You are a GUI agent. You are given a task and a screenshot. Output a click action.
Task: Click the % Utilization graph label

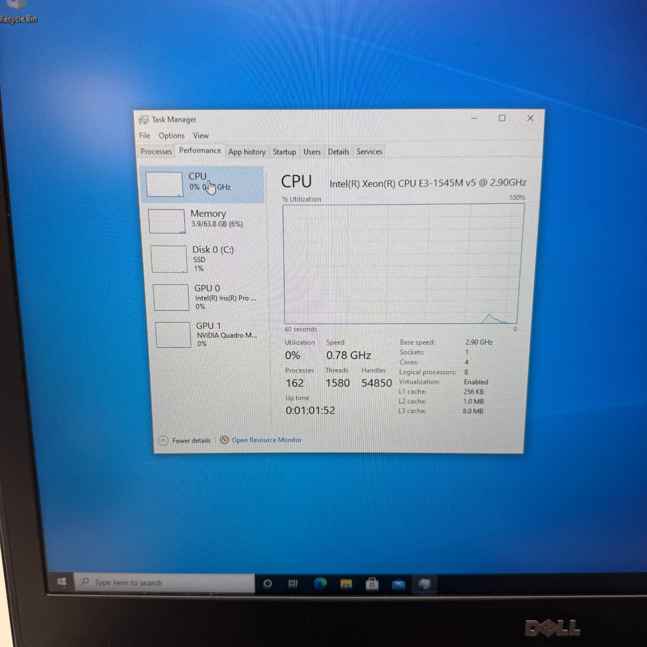(x=301, y=199)
